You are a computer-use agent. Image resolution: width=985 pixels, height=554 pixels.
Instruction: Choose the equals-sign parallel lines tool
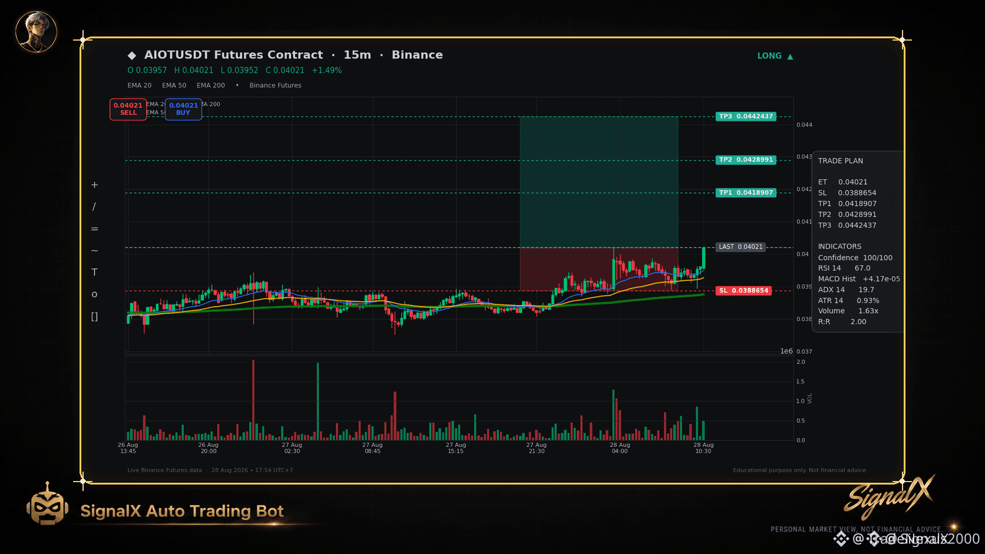click(x=94, y=229)
